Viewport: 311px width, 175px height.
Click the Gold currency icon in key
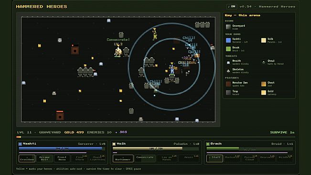[263, 92]
